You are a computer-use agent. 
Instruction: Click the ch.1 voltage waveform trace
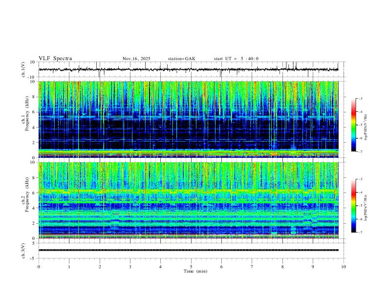(188, 69)
